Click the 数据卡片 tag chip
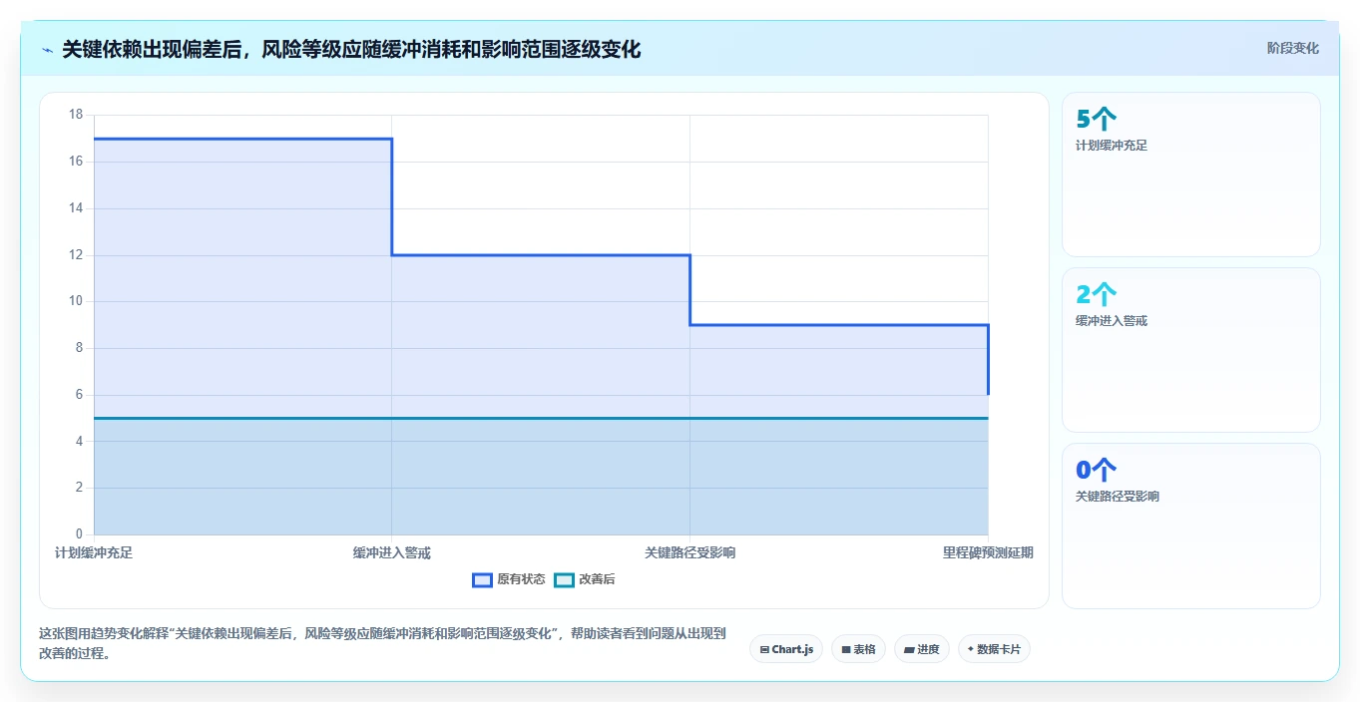Viewport: 1360px width, 702px height. tap(994, 649)
